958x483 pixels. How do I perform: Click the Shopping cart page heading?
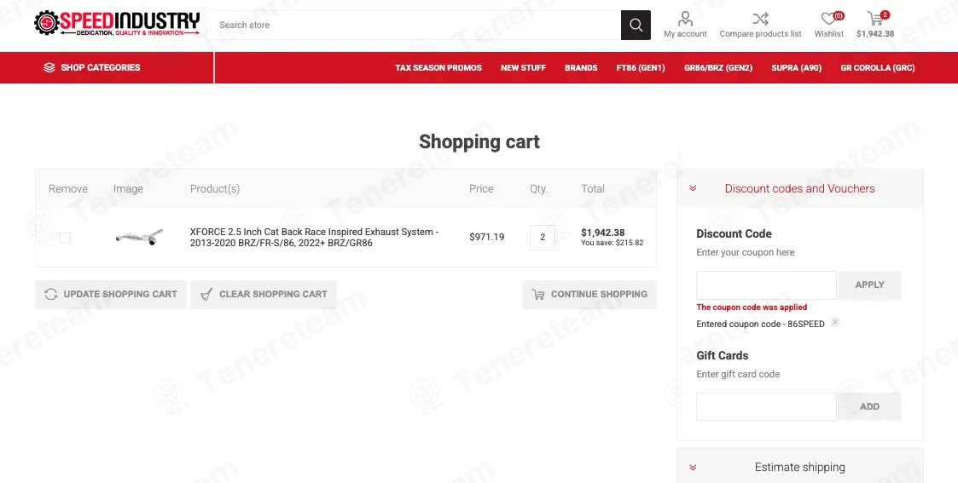479,142
